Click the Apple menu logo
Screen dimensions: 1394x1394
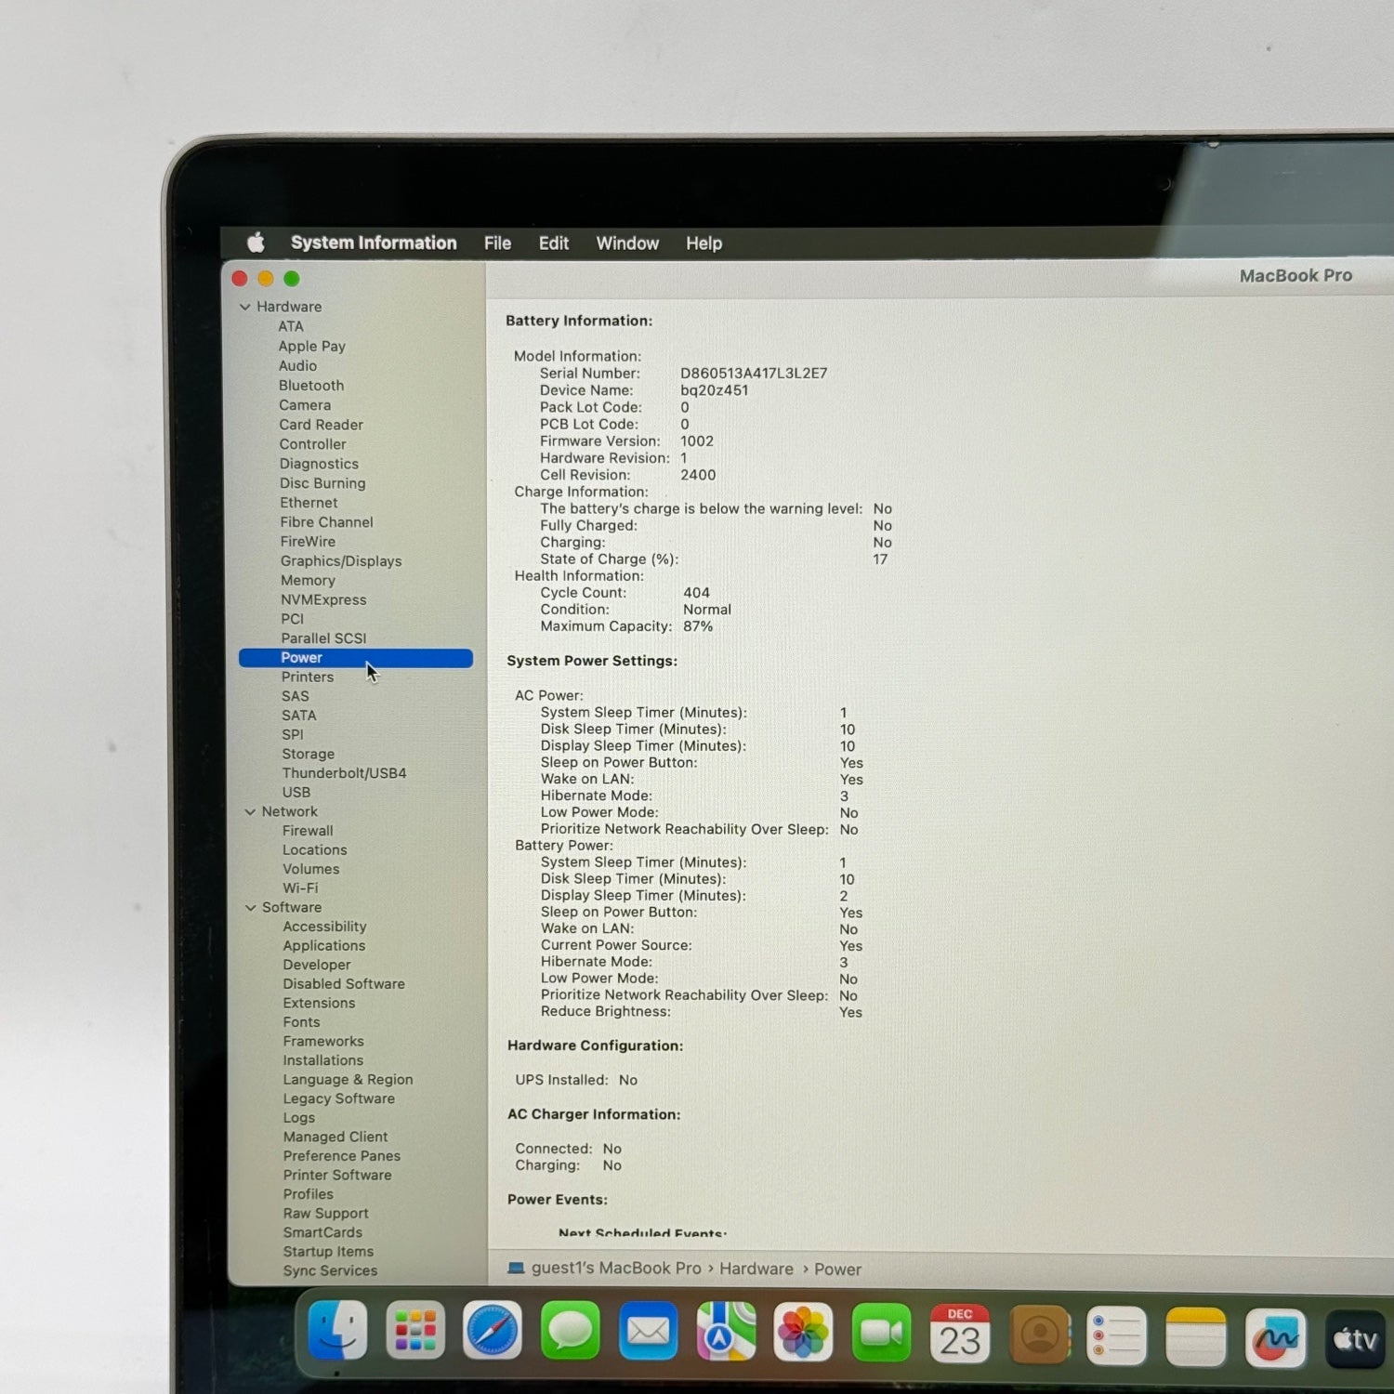click(x=256, y=243)
